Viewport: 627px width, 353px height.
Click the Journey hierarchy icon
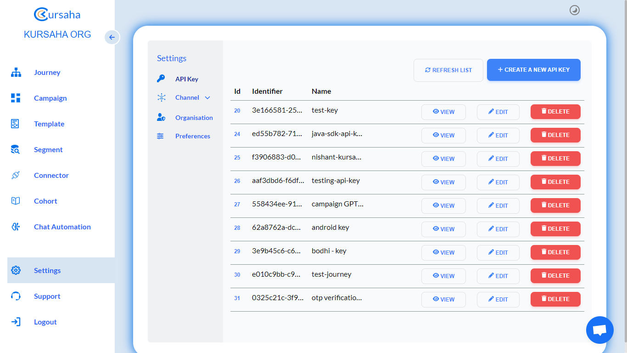pos(16,72)
